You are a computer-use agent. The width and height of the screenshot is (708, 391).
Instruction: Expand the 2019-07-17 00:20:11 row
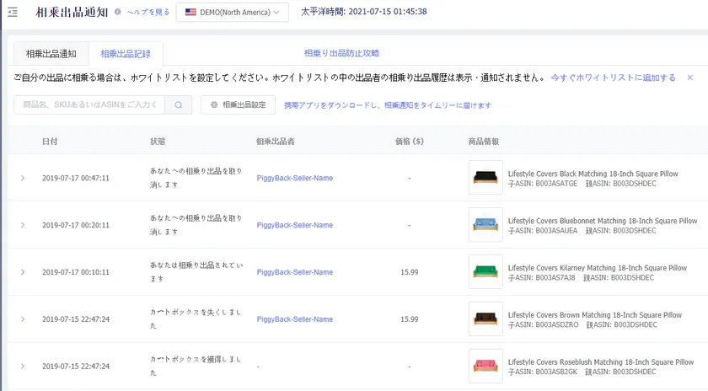click(23, 225)
